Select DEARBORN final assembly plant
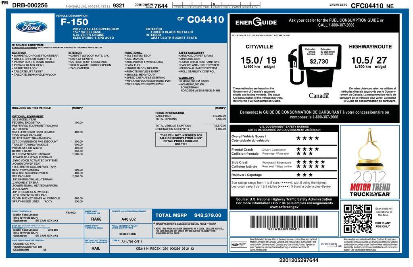This screenshot has width=413, height=267. (x=127, y=234)
